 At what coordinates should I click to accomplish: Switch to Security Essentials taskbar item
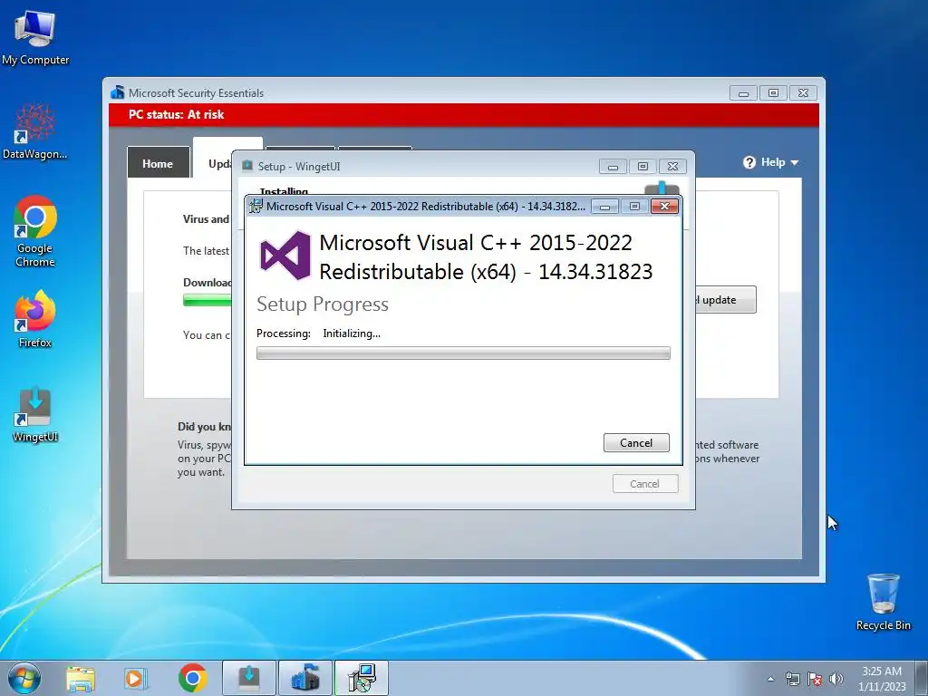coord(304,678)
